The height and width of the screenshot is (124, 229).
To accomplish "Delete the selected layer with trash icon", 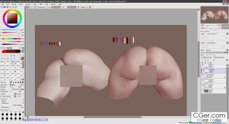I will click(211, 63).
